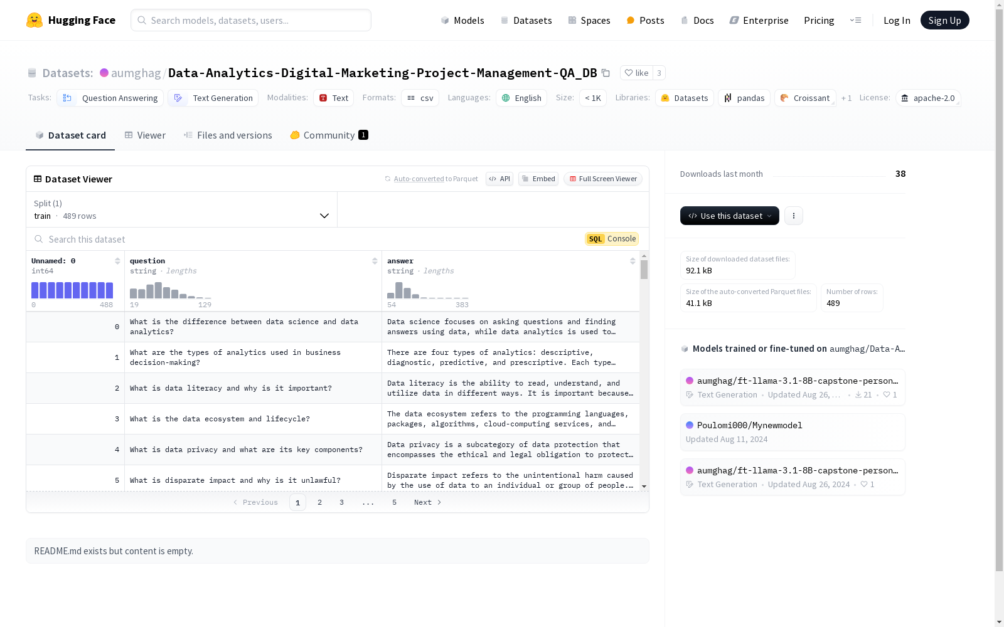This screenshot has height=627, width=1004.
Task: Go to page 5 of dataset
Action: (x=394, y=502)
